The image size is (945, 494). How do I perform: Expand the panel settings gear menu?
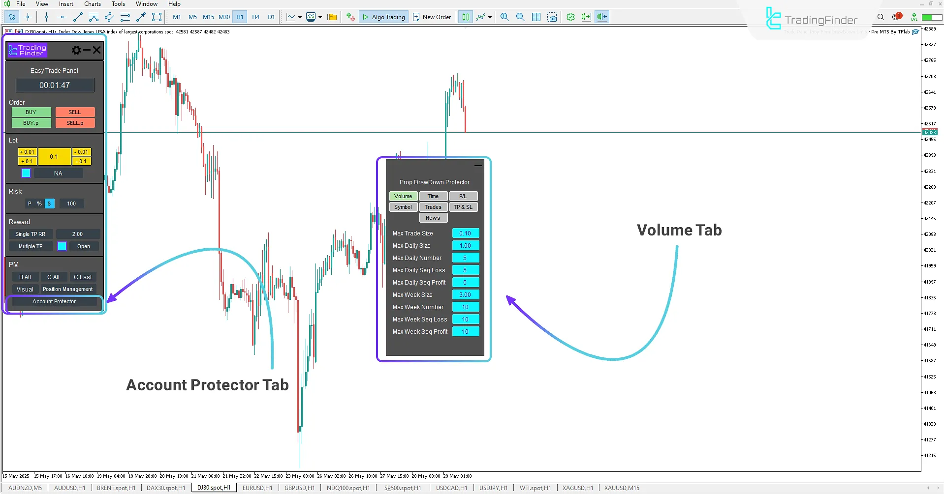click(x=76, y=50)
